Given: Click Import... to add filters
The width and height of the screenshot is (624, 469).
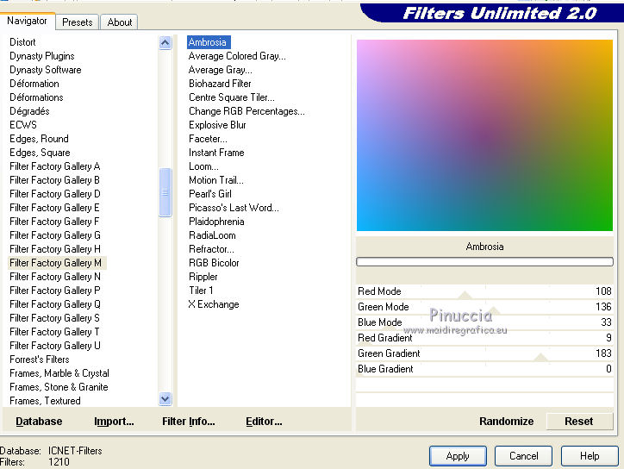Looking at the screenshot, I should [x=114, y=422].
